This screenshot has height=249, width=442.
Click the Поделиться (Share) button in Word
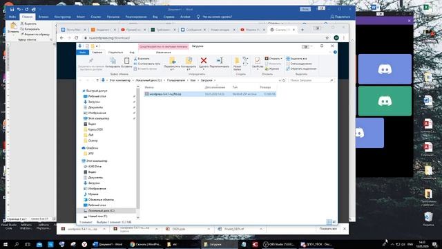[x=340, y=17]
